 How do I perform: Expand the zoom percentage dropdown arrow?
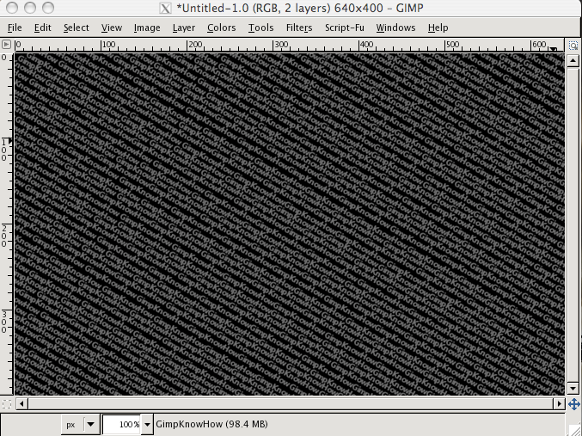tap(147, 424)
